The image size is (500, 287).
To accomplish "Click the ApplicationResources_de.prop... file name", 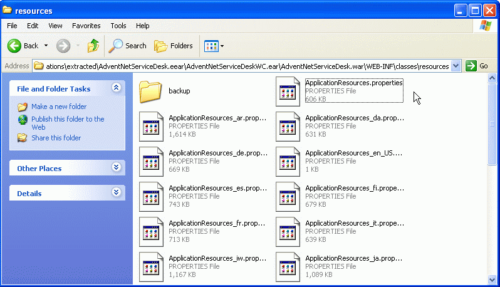I will coord(218,153).
